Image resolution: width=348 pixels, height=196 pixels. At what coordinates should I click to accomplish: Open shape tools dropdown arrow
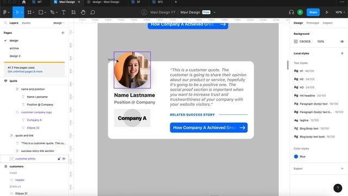click(x=45, y=13)
